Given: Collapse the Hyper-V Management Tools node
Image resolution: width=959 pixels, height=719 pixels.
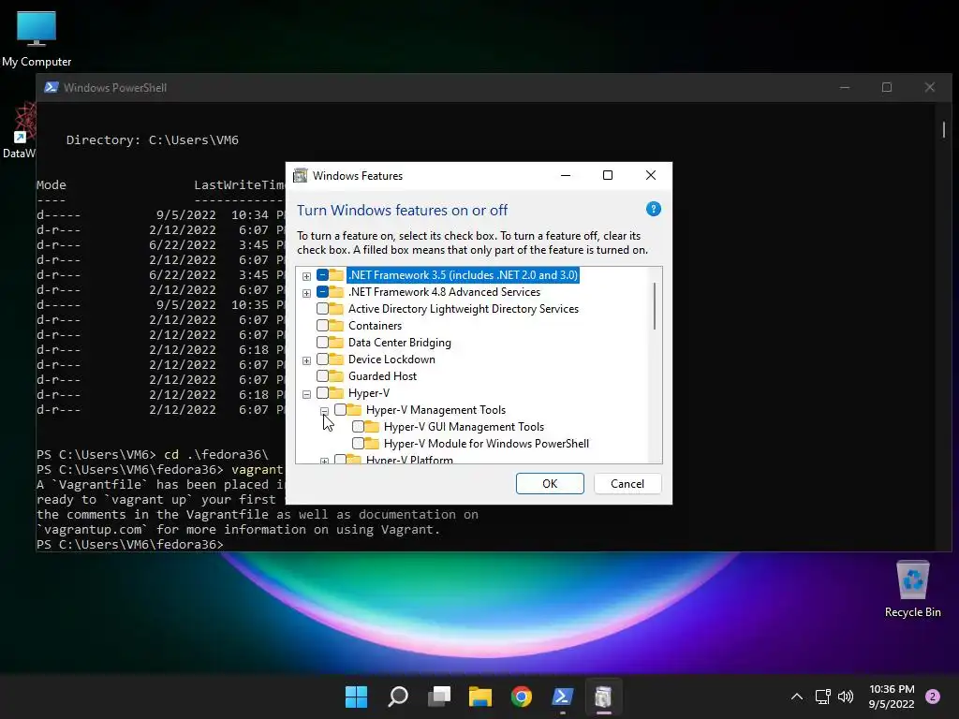Looking at the screenshot, I should 324,411.
